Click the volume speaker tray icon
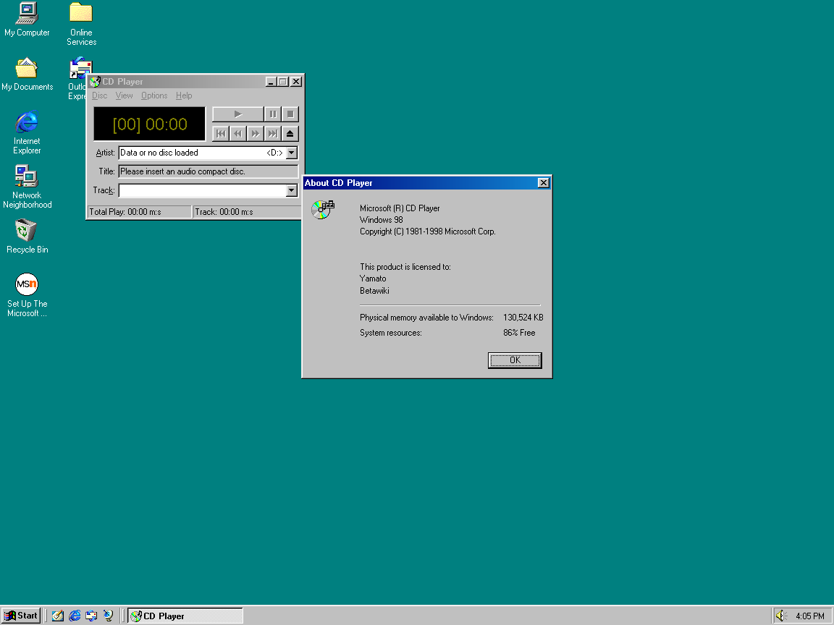Viewport: 834px width, 625px height. pyautogui.click(x=782, y=616)
